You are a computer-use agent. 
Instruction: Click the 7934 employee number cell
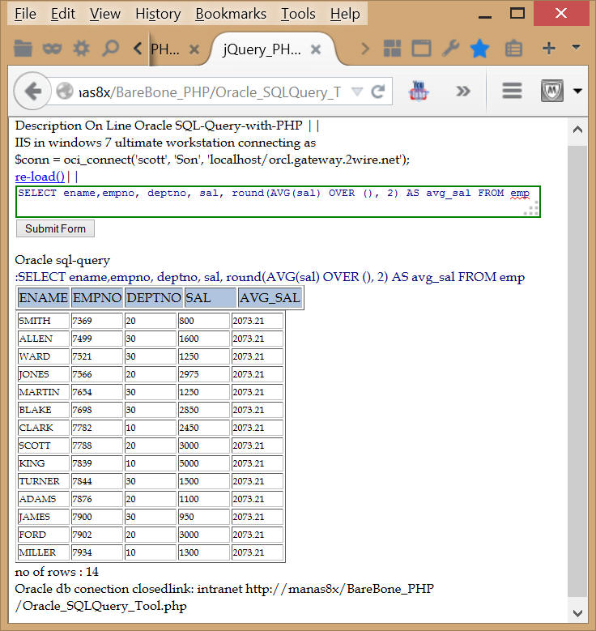(97, 552)
